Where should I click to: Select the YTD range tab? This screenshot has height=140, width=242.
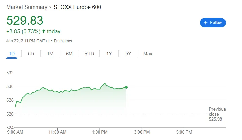[89, 54]
